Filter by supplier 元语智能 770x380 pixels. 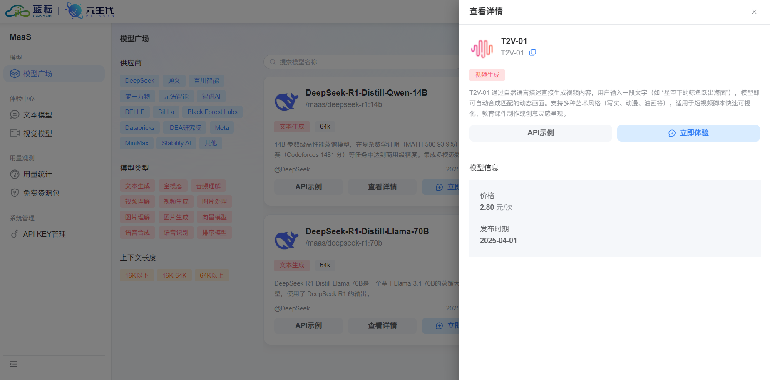[x=176, y=97]
